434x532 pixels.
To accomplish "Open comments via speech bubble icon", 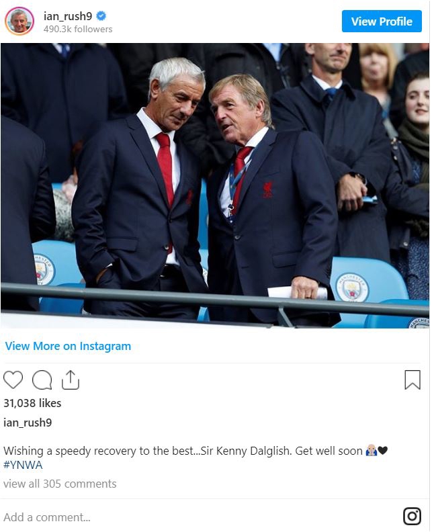I will pyautogui.click(x=42, y=380).
